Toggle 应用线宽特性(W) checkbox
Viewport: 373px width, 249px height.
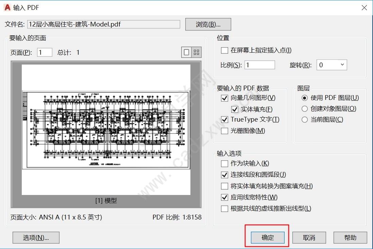pos(224,197)
